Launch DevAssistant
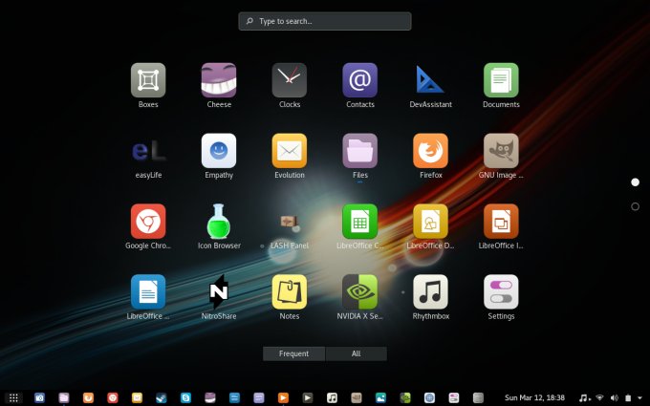Image resolution: width=650 pixels, height=406 pixels. [430, 80]
